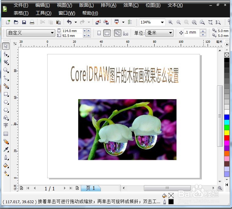Select the Ellipse tool
The image size is (232, 209).
tap(6, 102)
